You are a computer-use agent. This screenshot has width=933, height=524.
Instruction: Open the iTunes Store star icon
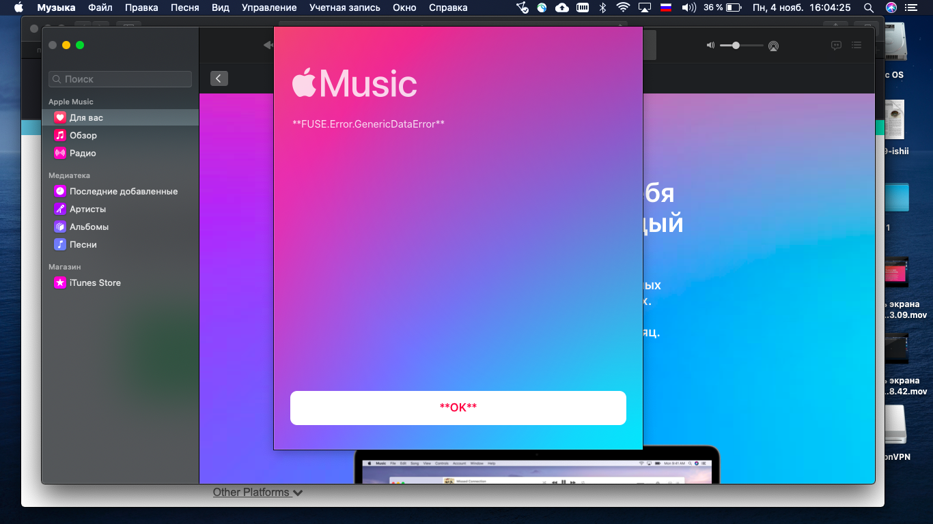pyautogui.click(x=60, y=282)
